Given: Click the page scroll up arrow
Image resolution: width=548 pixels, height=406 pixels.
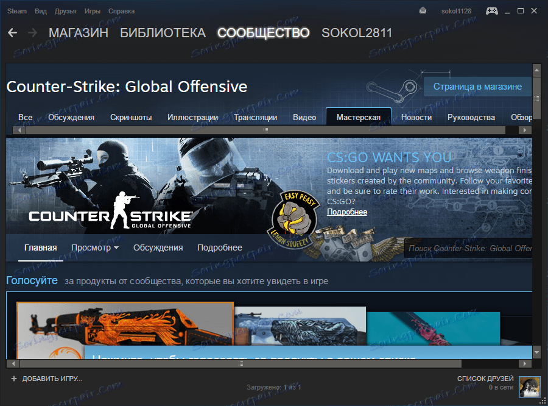Looking at the screenshot, I should (x=536, y=70).
